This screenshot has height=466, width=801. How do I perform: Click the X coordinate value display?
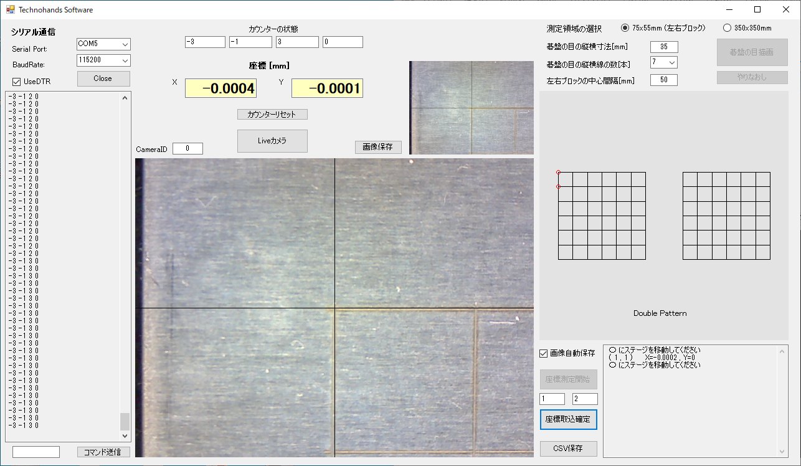(220, 88)
